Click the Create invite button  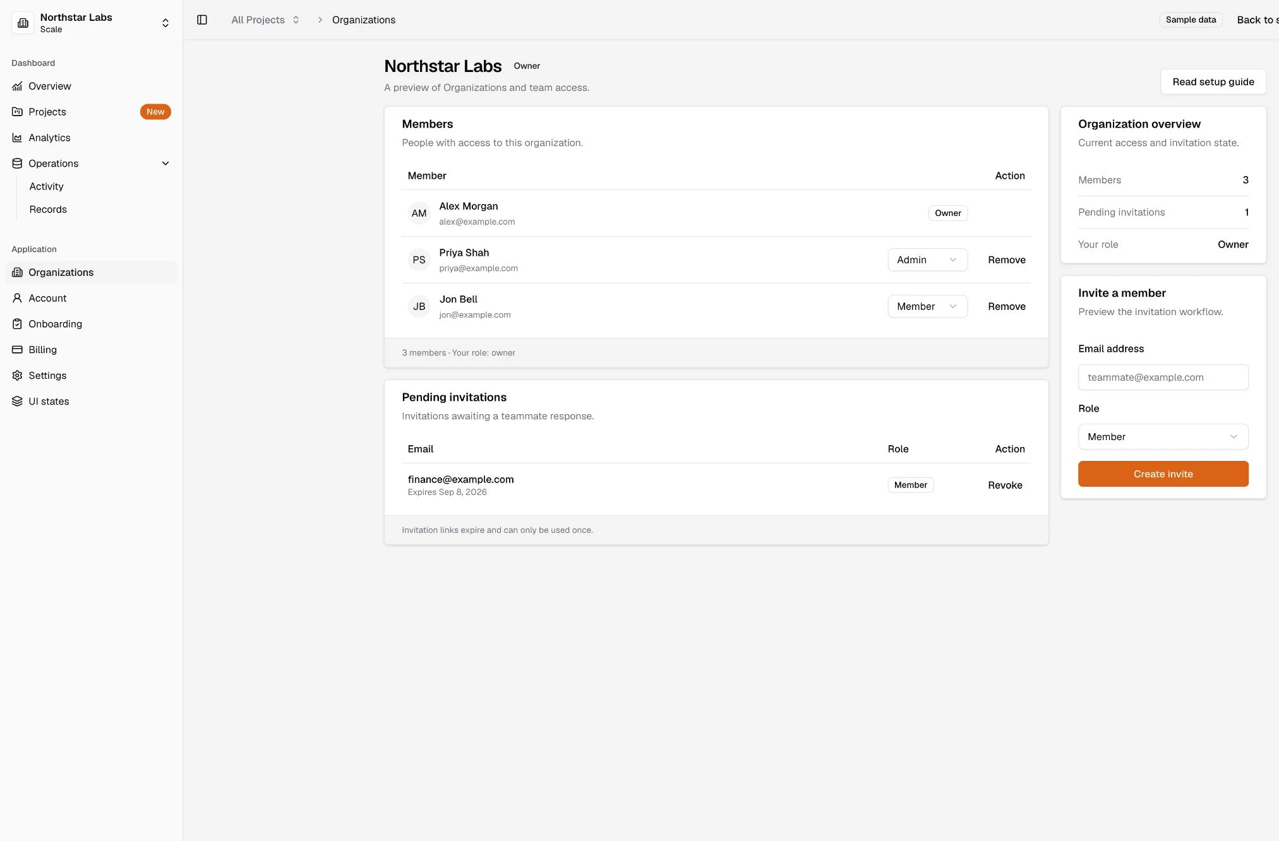point(1163,474)
